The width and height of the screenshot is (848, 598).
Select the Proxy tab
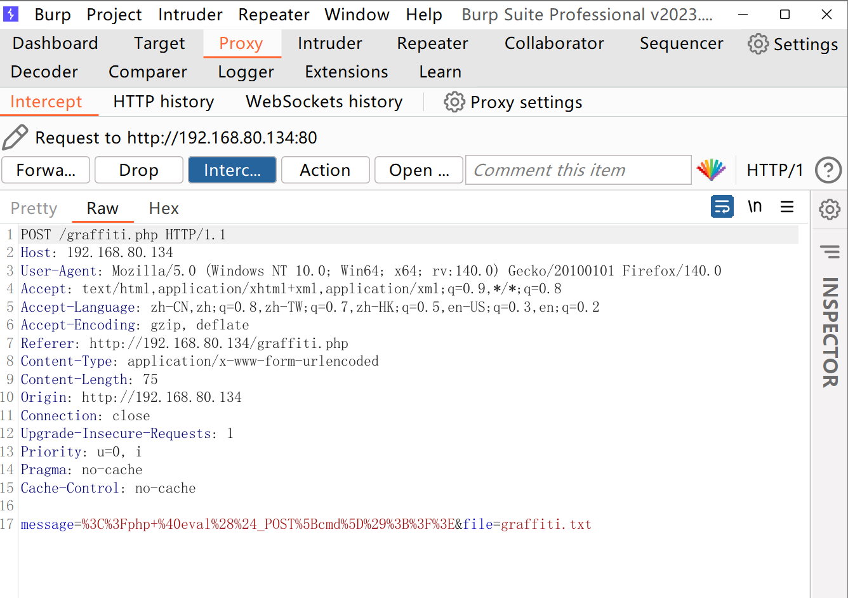[x=241, y=43]
